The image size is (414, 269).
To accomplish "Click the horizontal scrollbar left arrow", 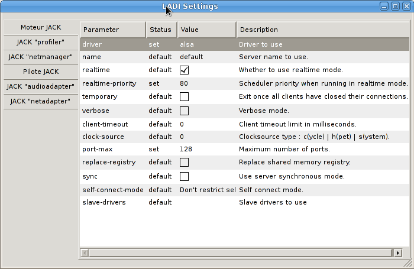I will click(85, 253).
